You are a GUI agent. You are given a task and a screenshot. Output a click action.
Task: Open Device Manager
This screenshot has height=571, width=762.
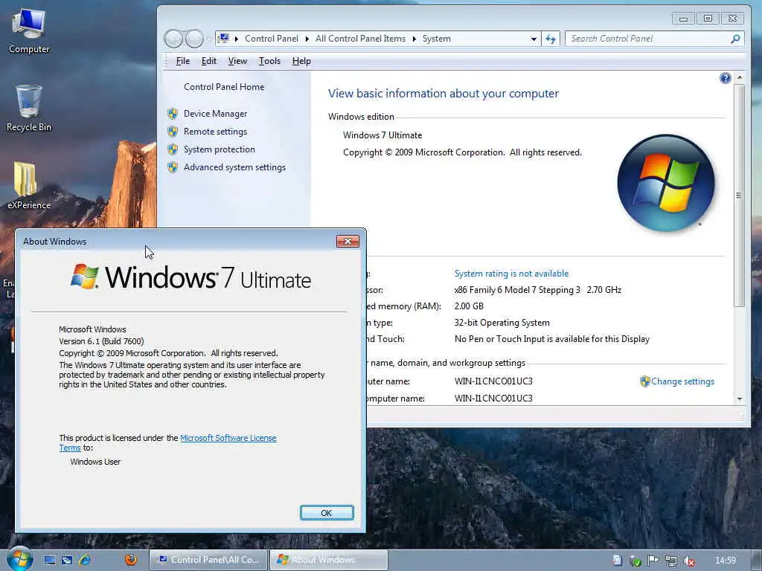click(215, 114)
